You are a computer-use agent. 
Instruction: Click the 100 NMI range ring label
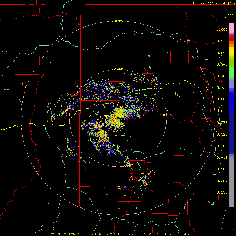pos(118,21)
